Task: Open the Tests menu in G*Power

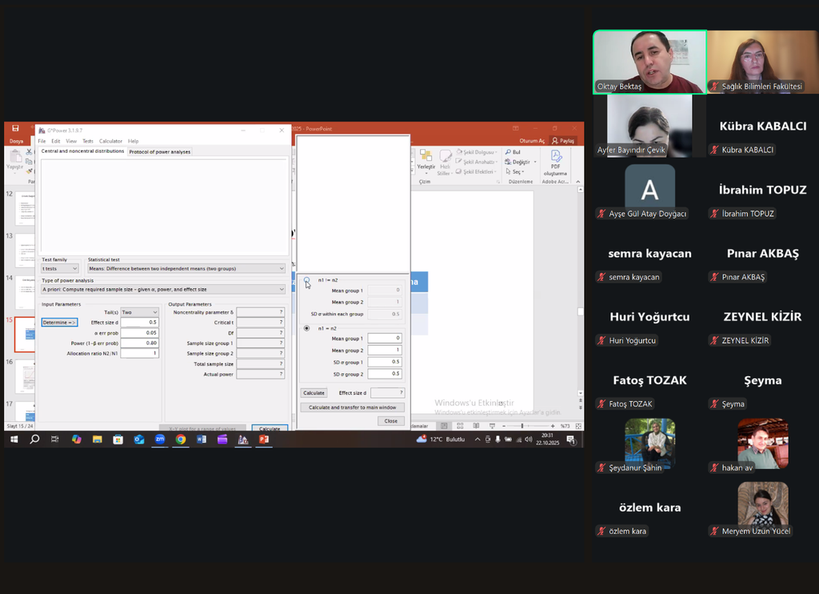Action: tap(88, 141)
